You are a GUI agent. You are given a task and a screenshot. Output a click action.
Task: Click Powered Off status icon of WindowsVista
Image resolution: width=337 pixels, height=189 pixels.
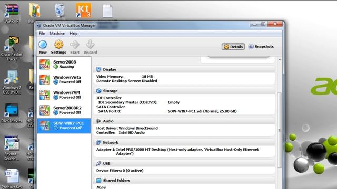tap(56, 82)
